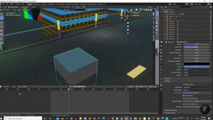Open the Render menu

point(12,4)
